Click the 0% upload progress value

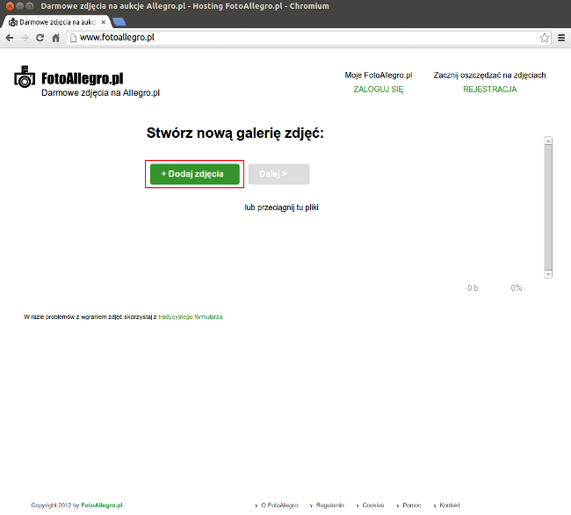[x=516, y=288]
